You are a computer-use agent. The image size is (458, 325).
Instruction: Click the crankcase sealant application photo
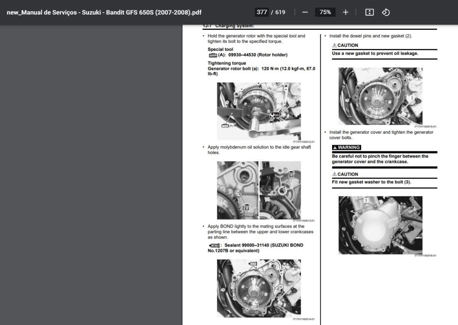pyautogui.click(x=258, y=288)
